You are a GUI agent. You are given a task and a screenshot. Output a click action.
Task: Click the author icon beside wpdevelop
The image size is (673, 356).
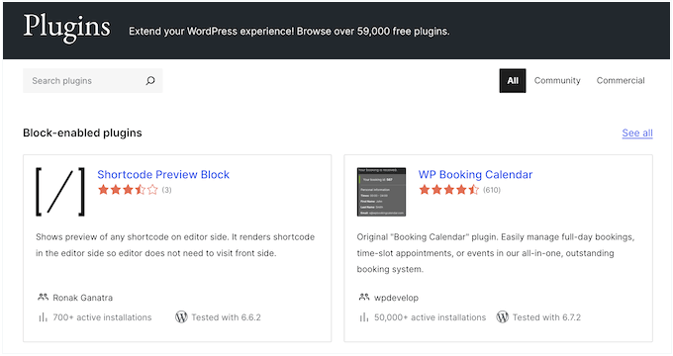364,297
